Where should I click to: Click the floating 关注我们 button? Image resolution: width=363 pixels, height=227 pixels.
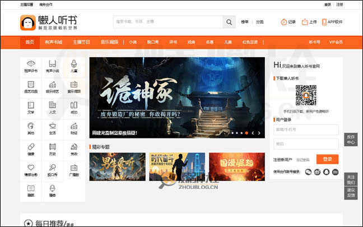(x=351, y=180)
